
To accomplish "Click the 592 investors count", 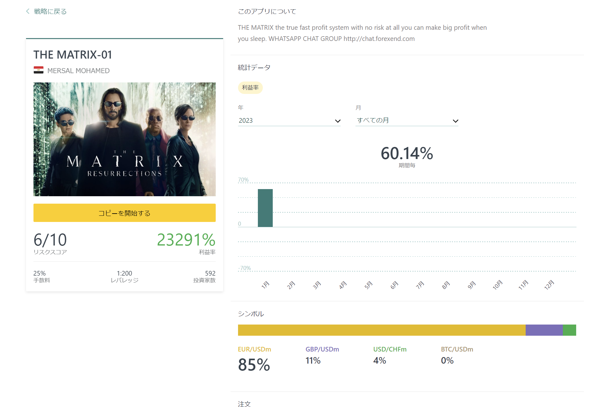I will [x=210, y=273].
